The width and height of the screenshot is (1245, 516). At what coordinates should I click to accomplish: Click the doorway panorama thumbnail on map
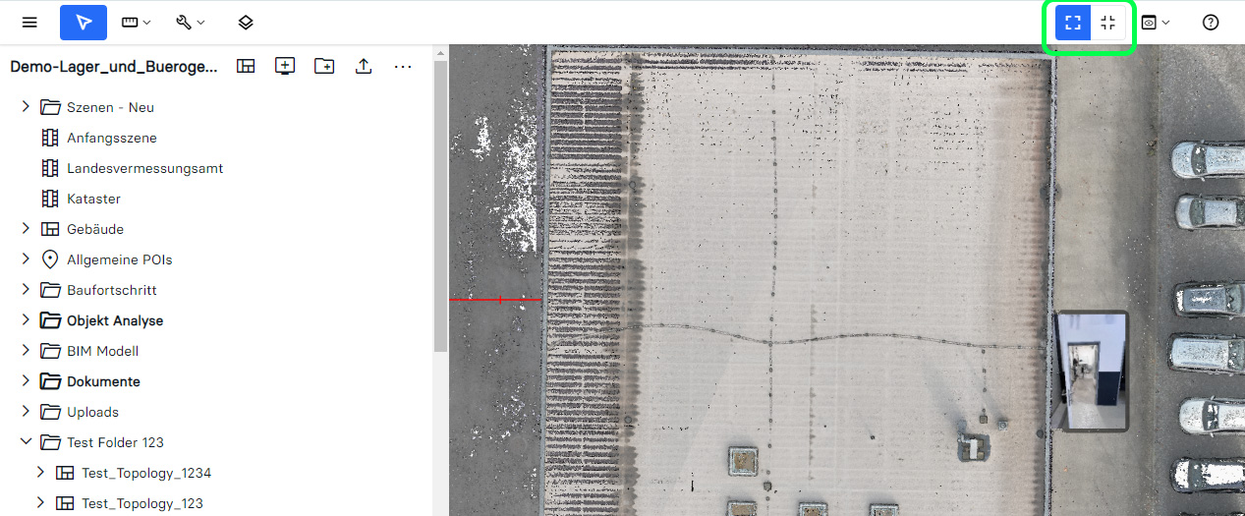(x=1091, y=372)
